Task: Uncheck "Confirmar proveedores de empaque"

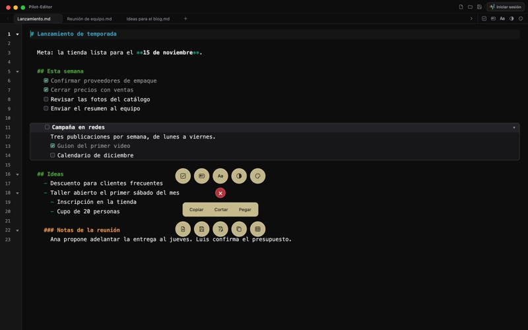Action: [x=46, y=81]
